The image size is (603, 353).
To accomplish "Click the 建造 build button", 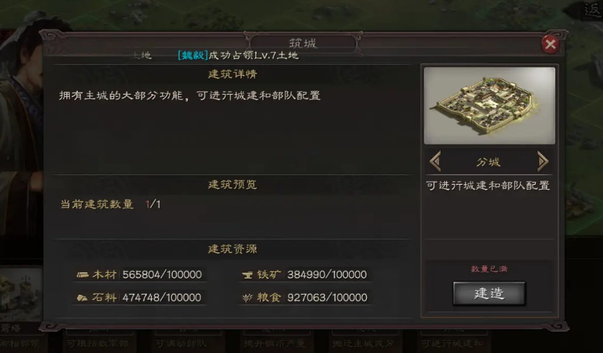I will pos(489,294).
